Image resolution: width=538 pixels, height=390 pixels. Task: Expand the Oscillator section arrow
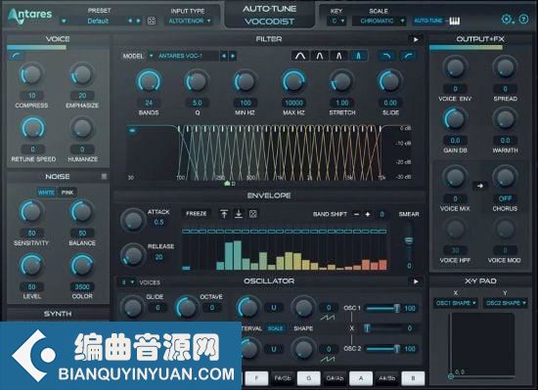pos(416,282)
